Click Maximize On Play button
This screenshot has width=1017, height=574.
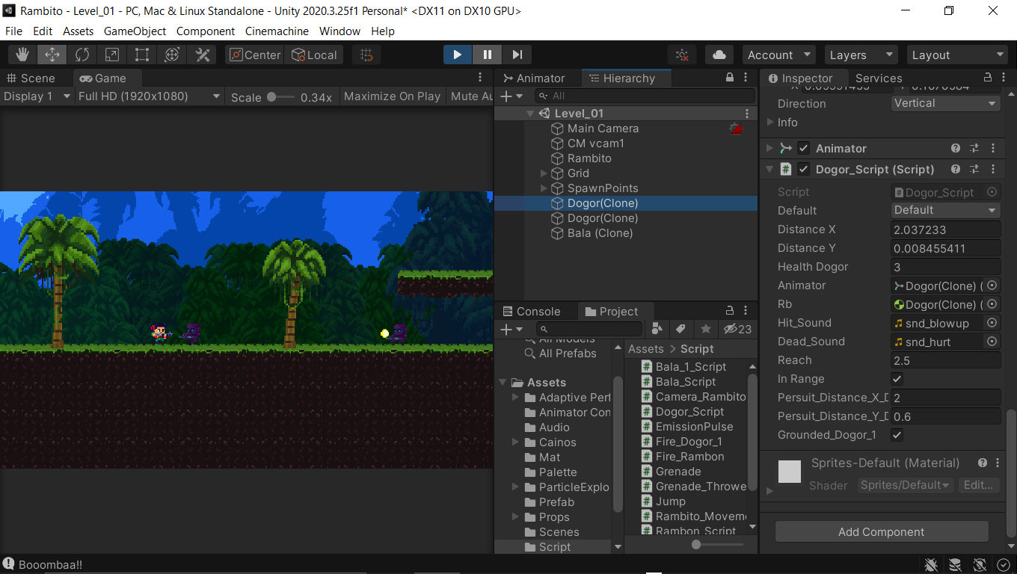[392, 96]
